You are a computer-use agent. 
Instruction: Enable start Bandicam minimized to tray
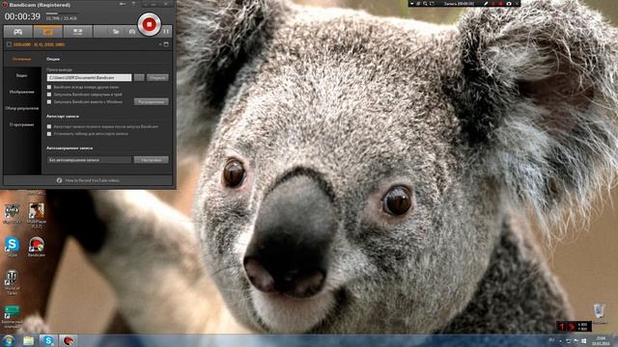tap(49, 94)
